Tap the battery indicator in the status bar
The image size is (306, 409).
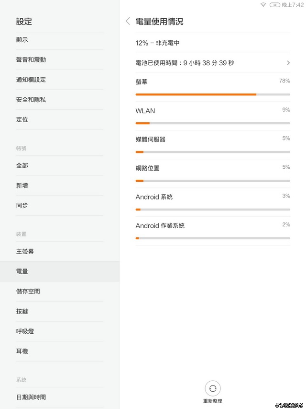tap(274, 5)
